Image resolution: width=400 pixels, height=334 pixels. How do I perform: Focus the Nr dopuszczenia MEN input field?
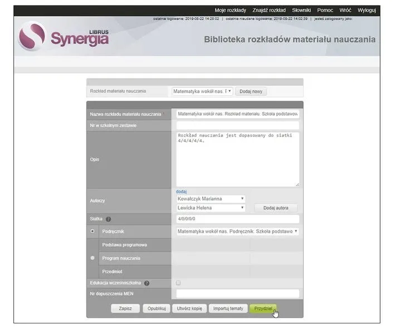pos(237,294)
